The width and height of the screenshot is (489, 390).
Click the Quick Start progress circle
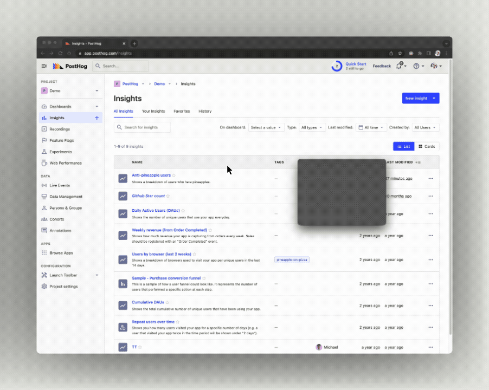(x=337, y=65)
